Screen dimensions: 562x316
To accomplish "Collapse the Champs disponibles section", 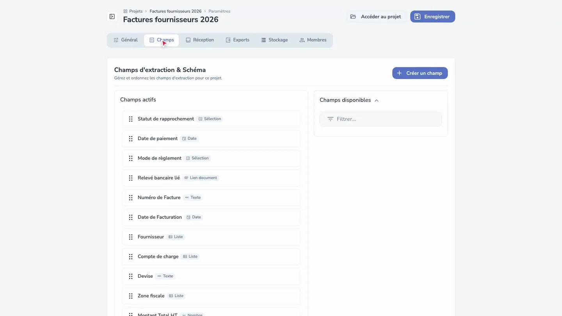I will pyautogui.click(x=377, y=100).
